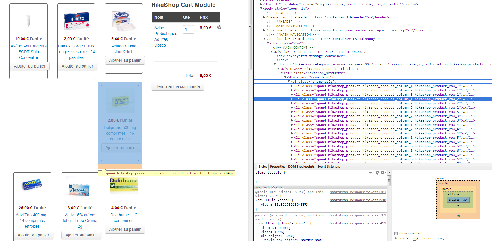The image size is (492, 241).
Task: Collapse the body element node
Action: (x=261, y=9)
